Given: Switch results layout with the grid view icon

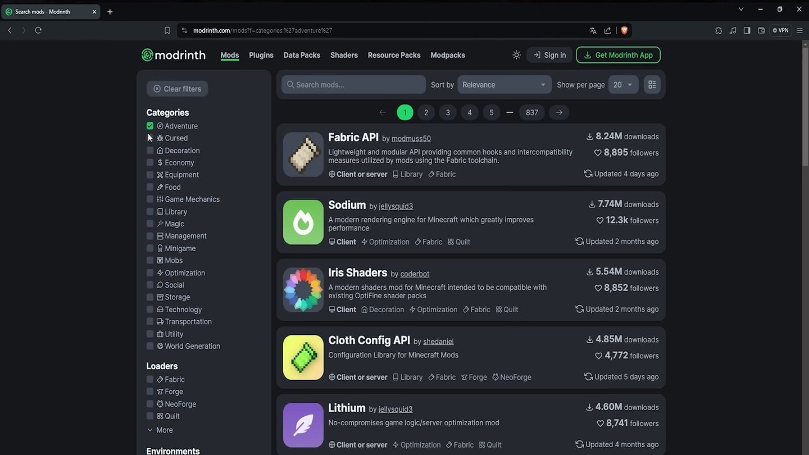Looking at the screenshot, I should pyautogui.click(x=652, y=85).
